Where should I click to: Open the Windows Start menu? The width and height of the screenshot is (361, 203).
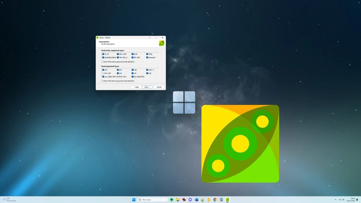pos(133,199)
